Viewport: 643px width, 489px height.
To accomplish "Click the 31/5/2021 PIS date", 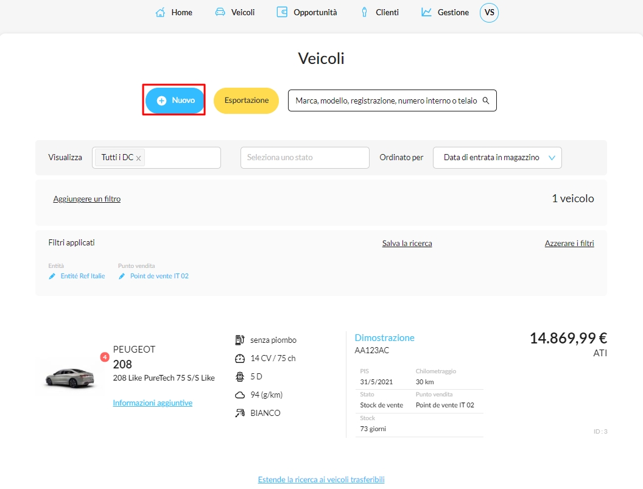I will [x=376, y=382].
